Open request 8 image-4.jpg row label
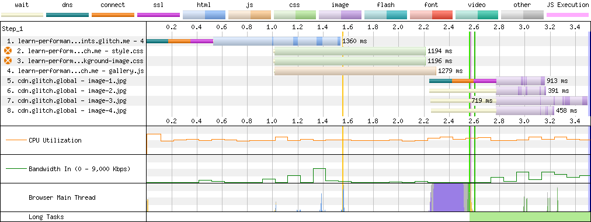 [67, 110]
